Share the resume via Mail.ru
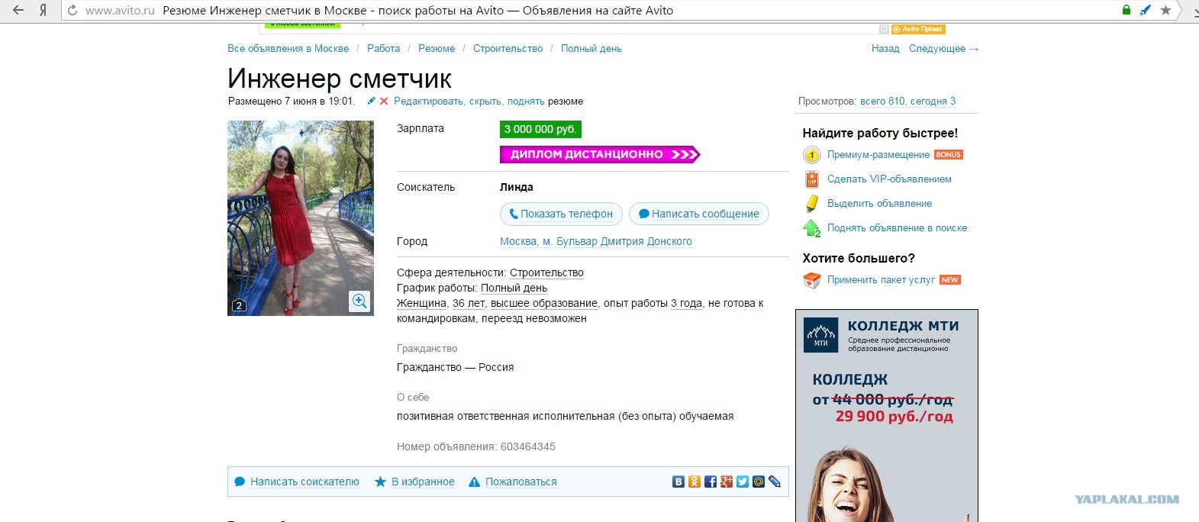The image size is (1199, 522). point(759,482)
